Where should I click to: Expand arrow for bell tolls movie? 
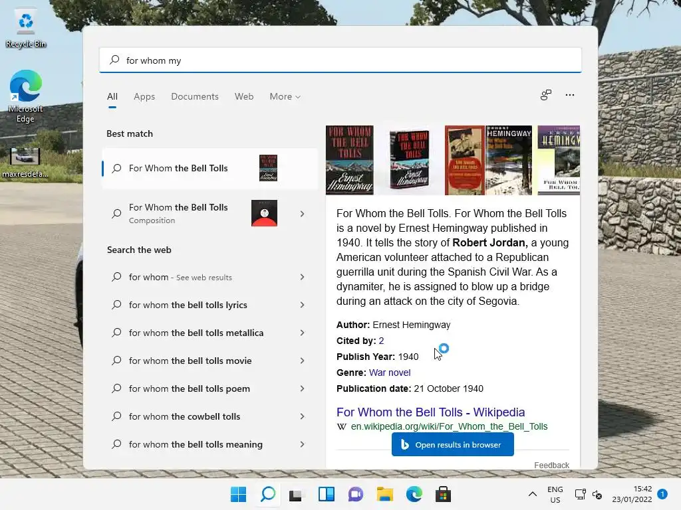point(303,361)
